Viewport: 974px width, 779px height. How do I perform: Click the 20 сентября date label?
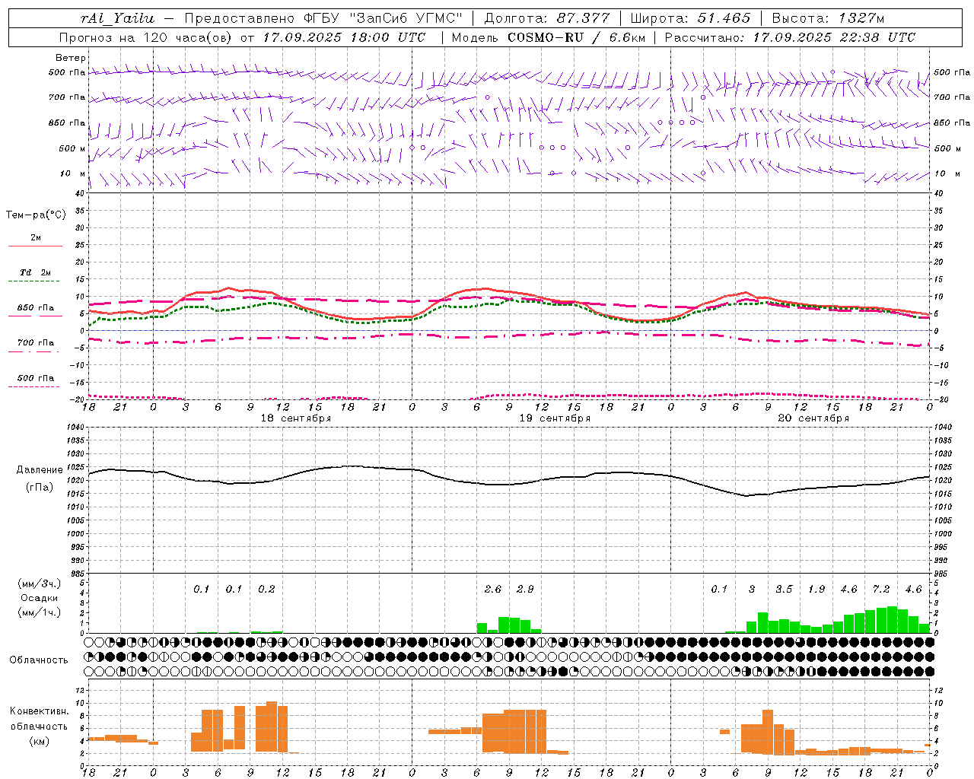pyautogui.click(x=813, y=418)
